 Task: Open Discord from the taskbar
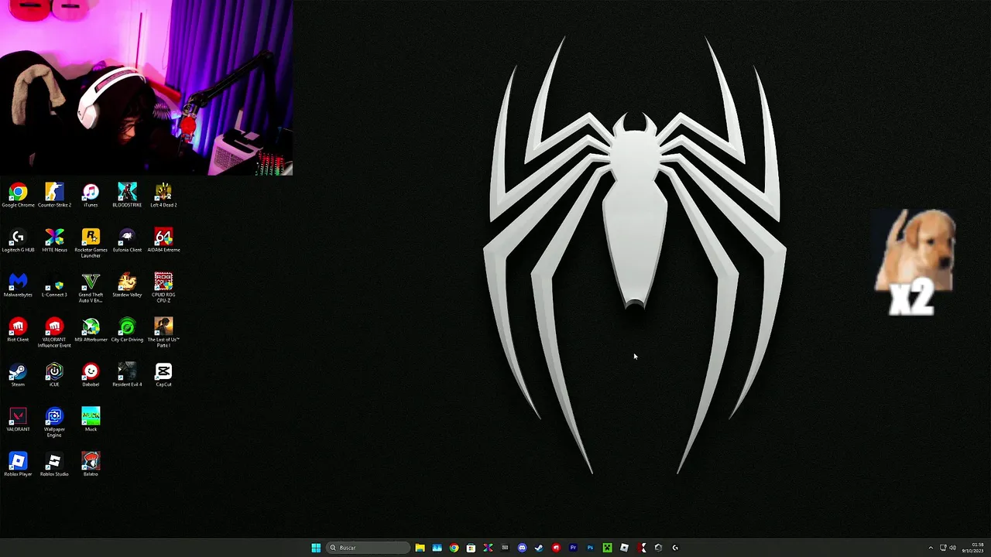click(522, 548)
